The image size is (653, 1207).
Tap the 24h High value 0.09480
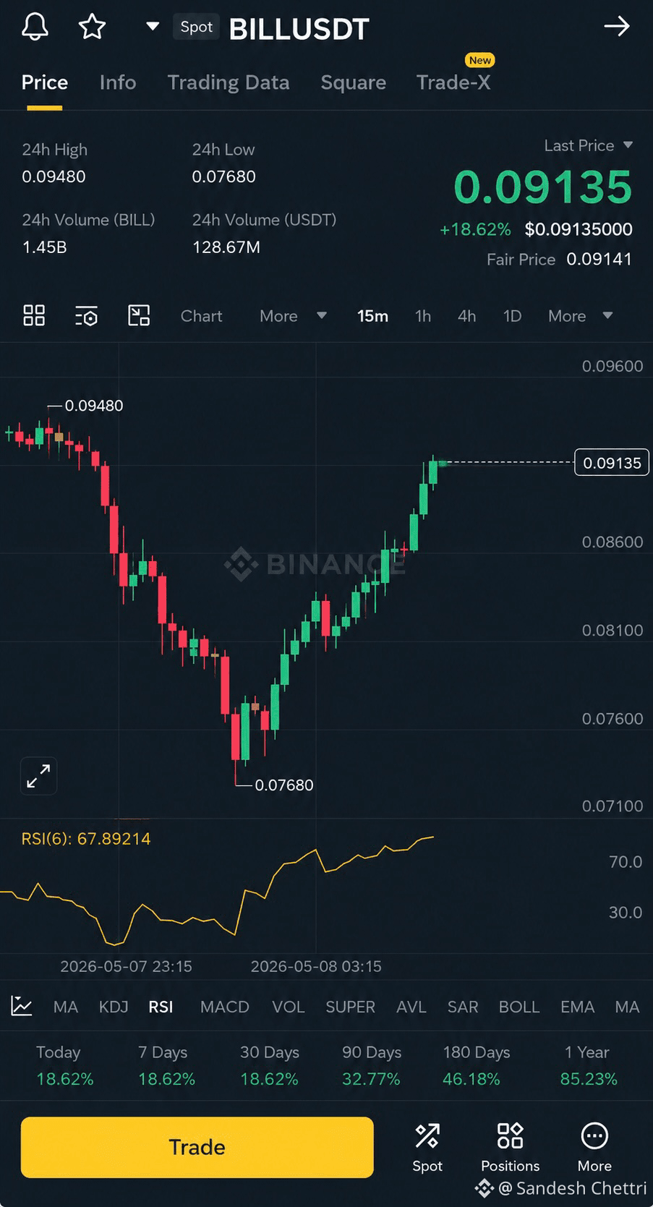click(x=54, y=176)
